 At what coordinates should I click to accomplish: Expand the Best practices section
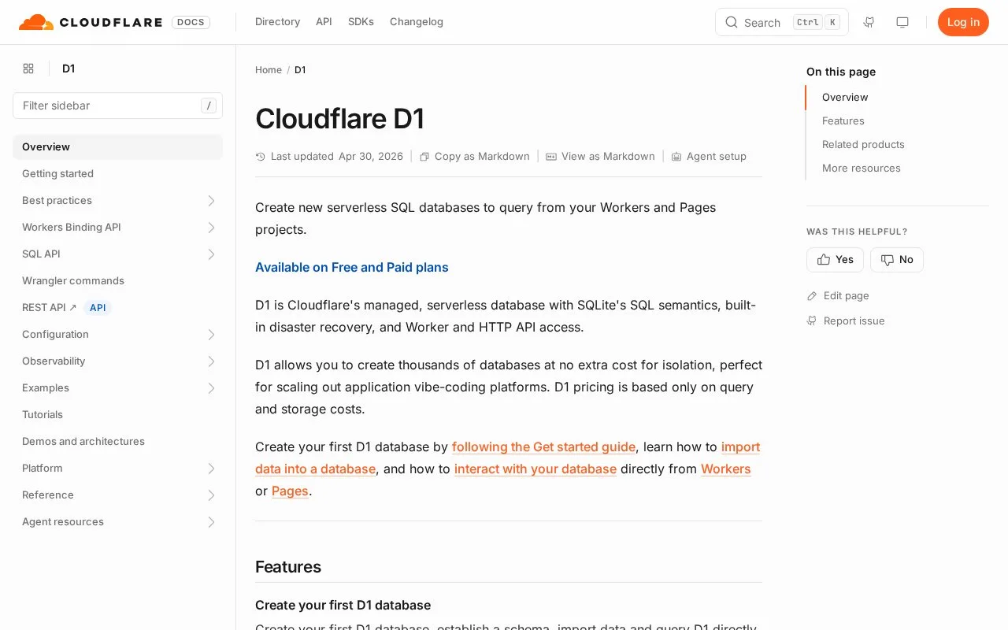click(211, 201)
